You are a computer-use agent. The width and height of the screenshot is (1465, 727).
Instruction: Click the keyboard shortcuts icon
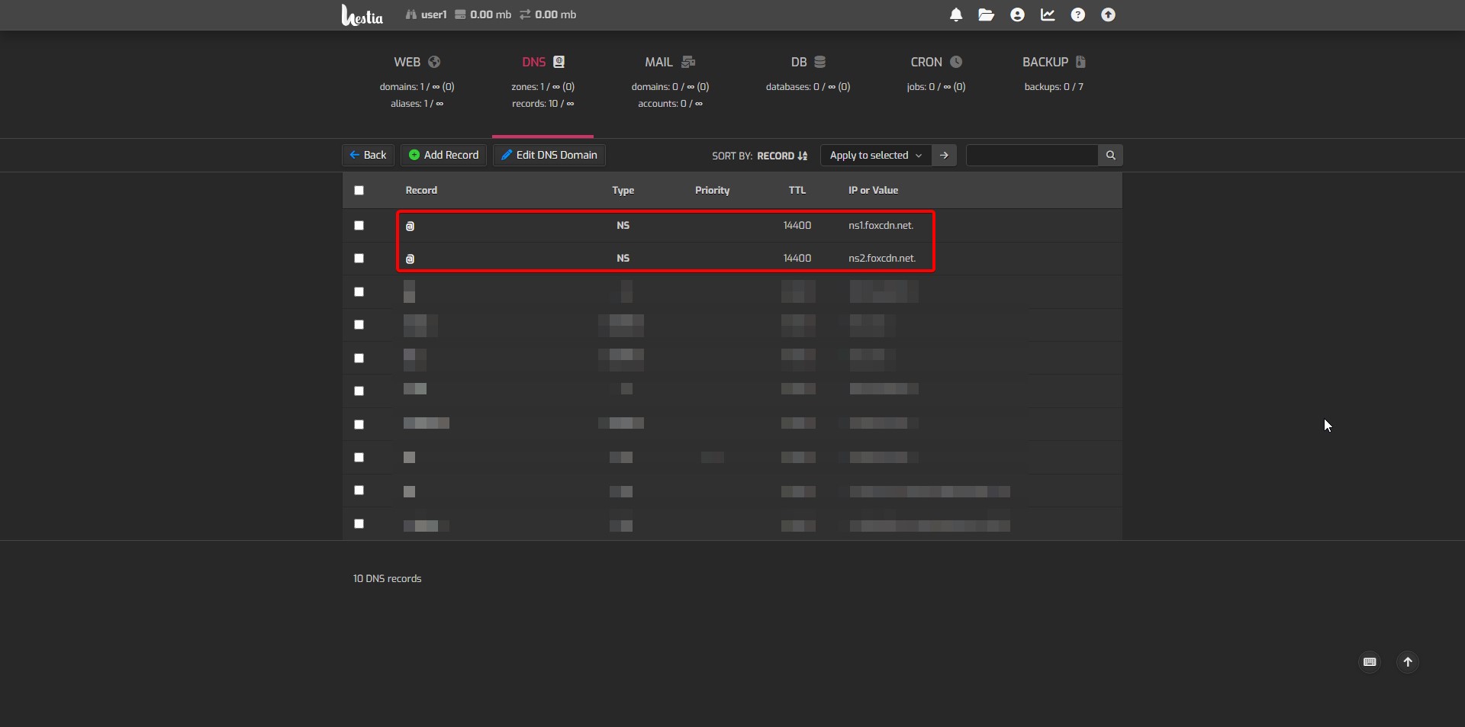point(1370,662)
